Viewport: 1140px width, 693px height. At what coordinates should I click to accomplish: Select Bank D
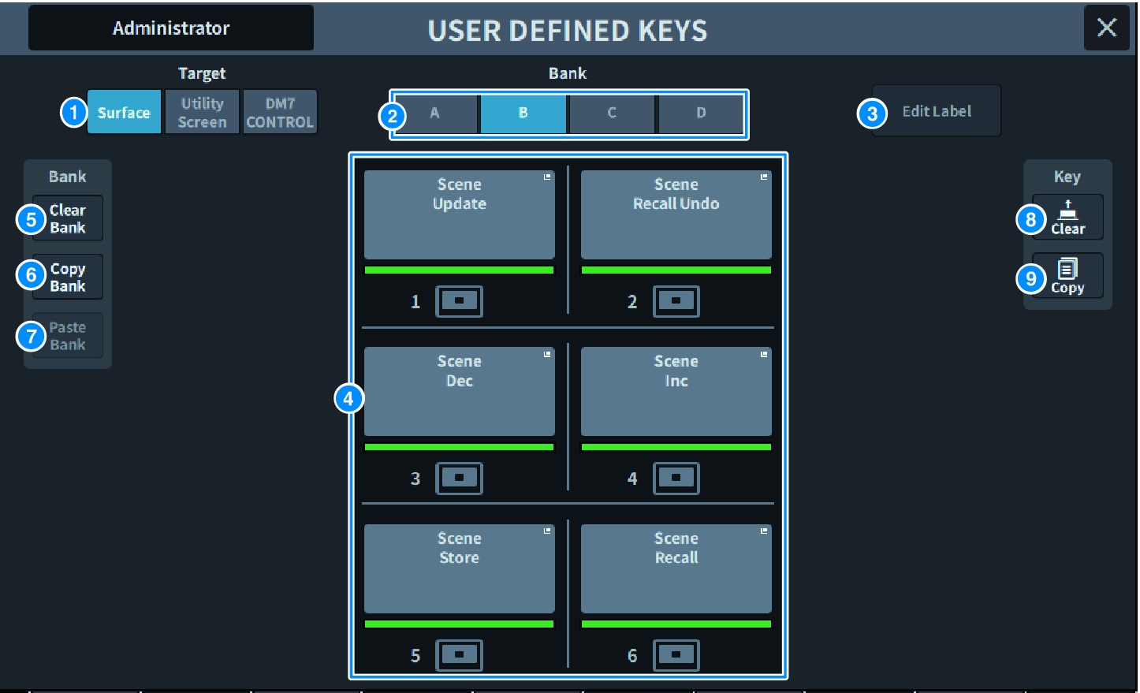pyautogui.click(x=700, y=114)
